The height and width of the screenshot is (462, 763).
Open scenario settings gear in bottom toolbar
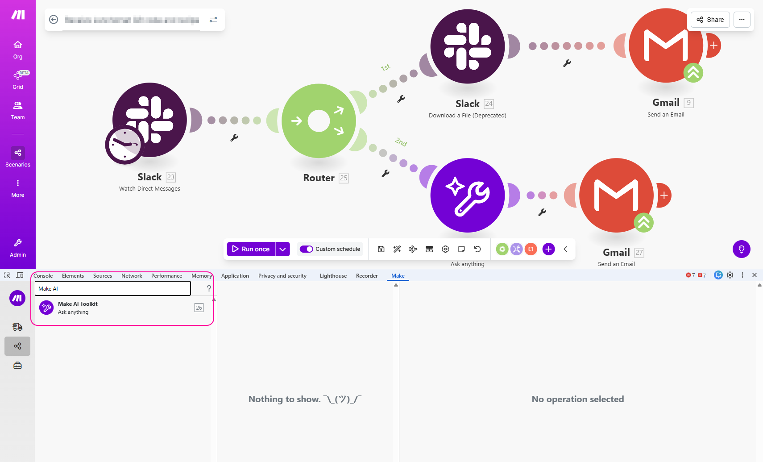(x=445, y=249)
